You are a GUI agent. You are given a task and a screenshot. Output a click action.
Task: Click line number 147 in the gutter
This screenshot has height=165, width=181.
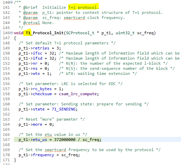click(6, 38)
